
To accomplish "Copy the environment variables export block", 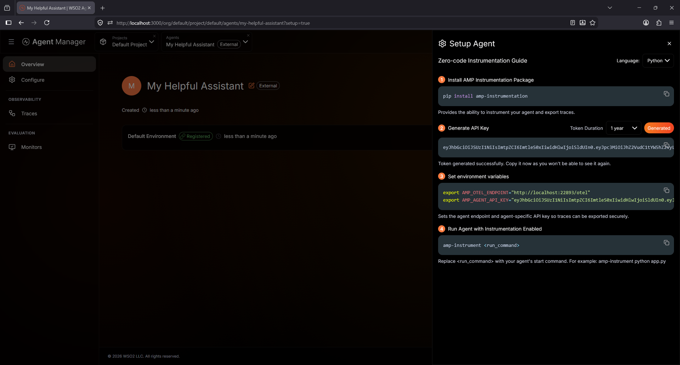I will pyautogui.click(x=666, y=190).
